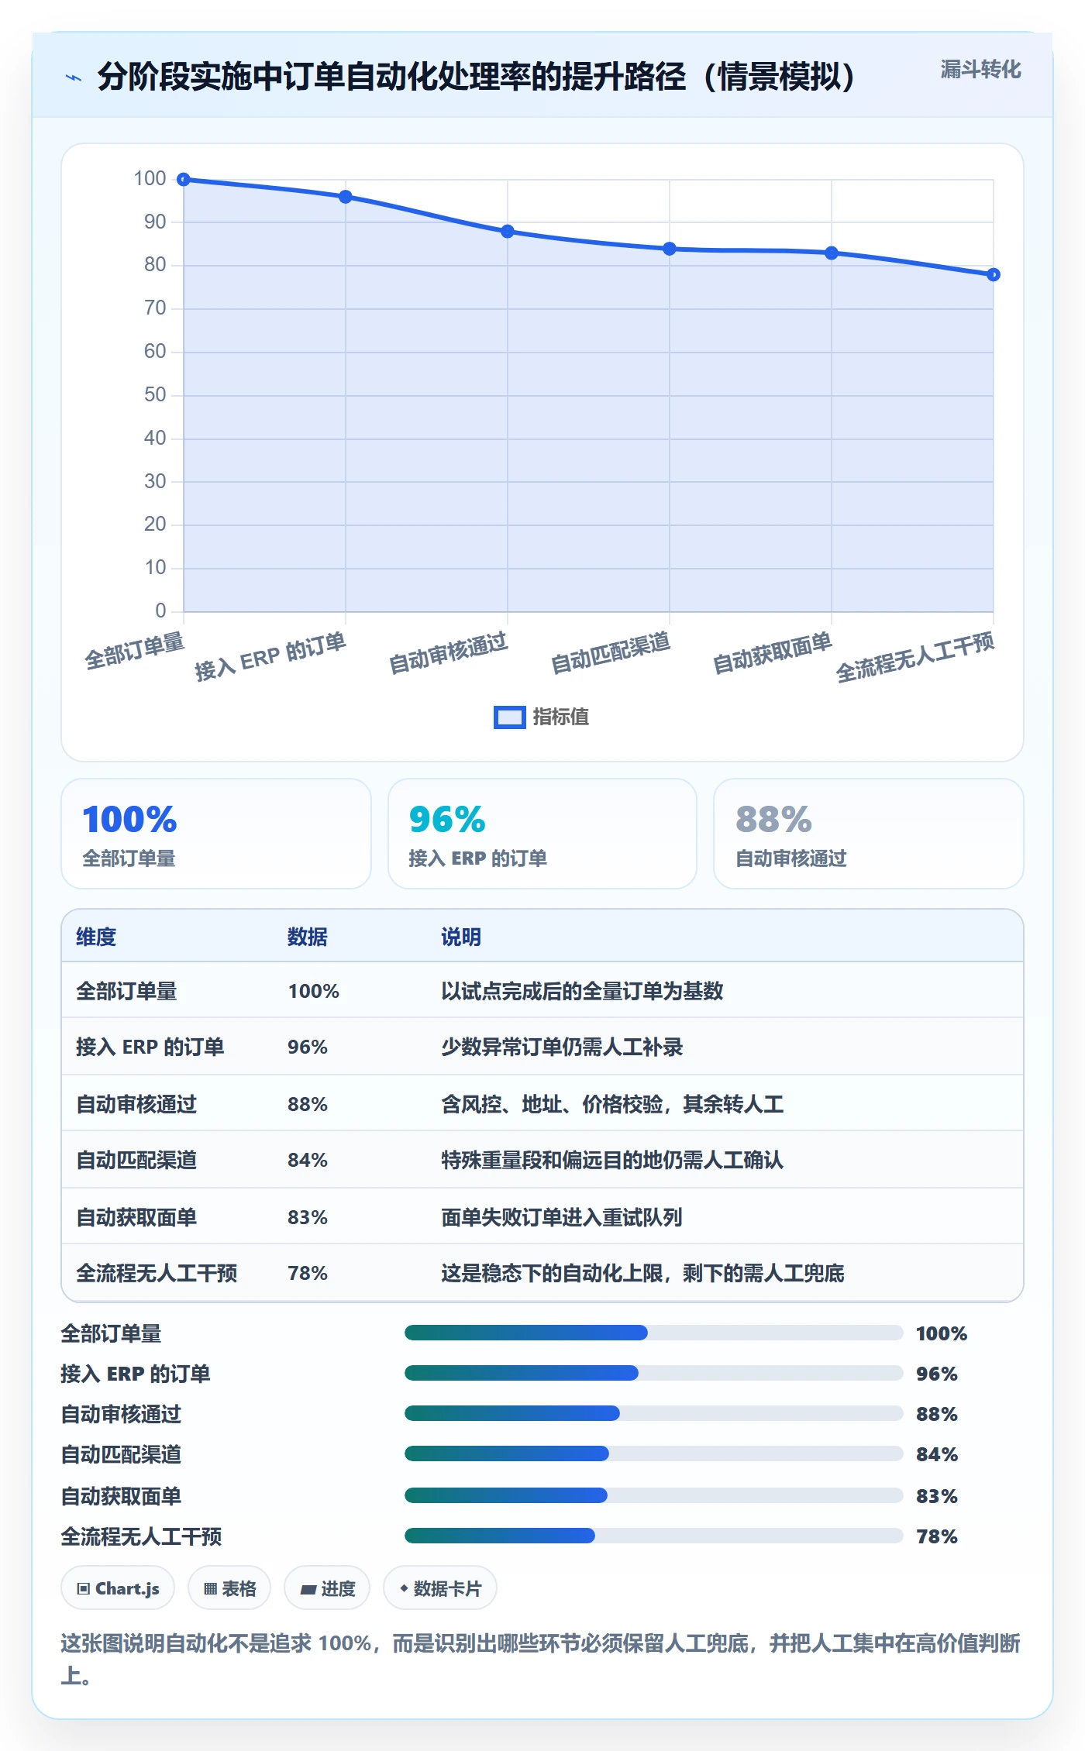Click the chart data point for 自动获取面单
This screenshot has height=1751, width=1085.
tap(832, 253)
